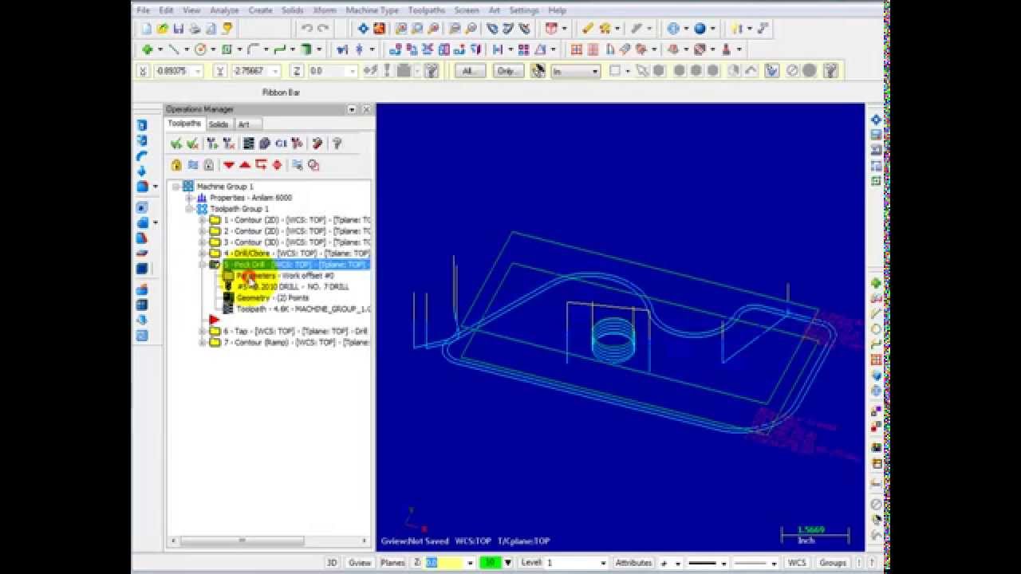Viewport: 1021px width, 574px height.
Task: Click the Save floppy disk icon
Action: [x=179, y=29]
